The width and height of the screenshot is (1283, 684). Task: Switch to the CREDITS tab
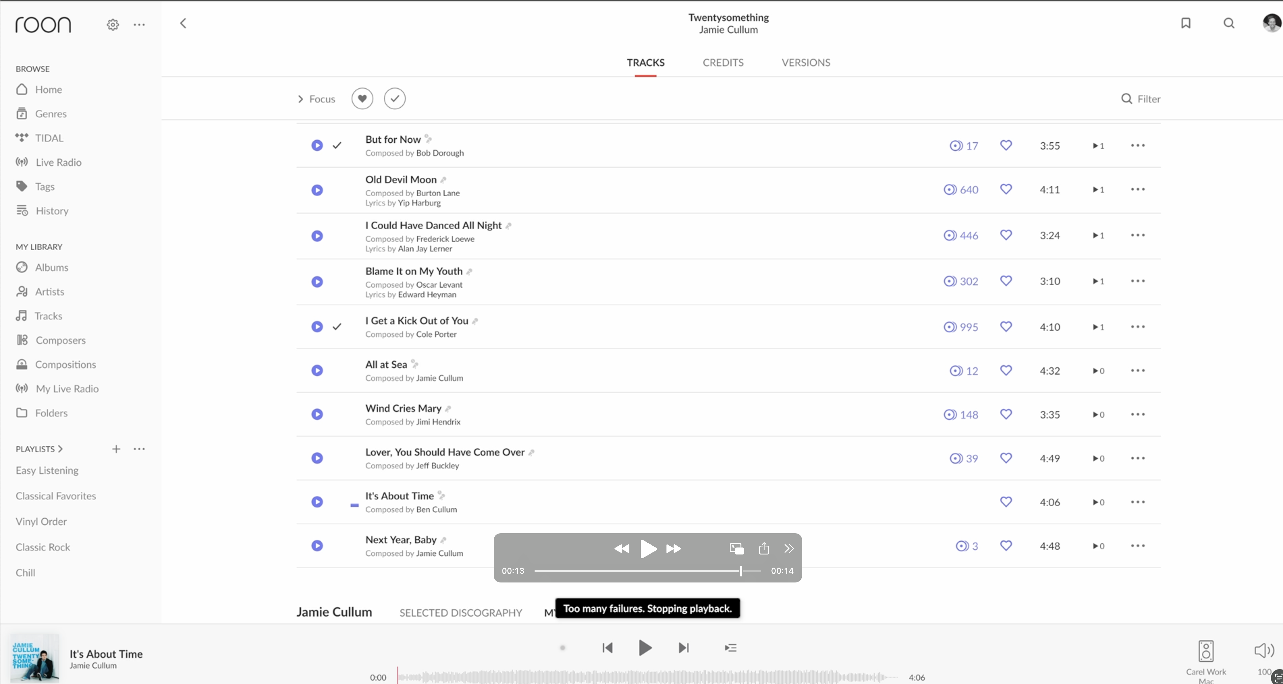(x=723, y=63)
